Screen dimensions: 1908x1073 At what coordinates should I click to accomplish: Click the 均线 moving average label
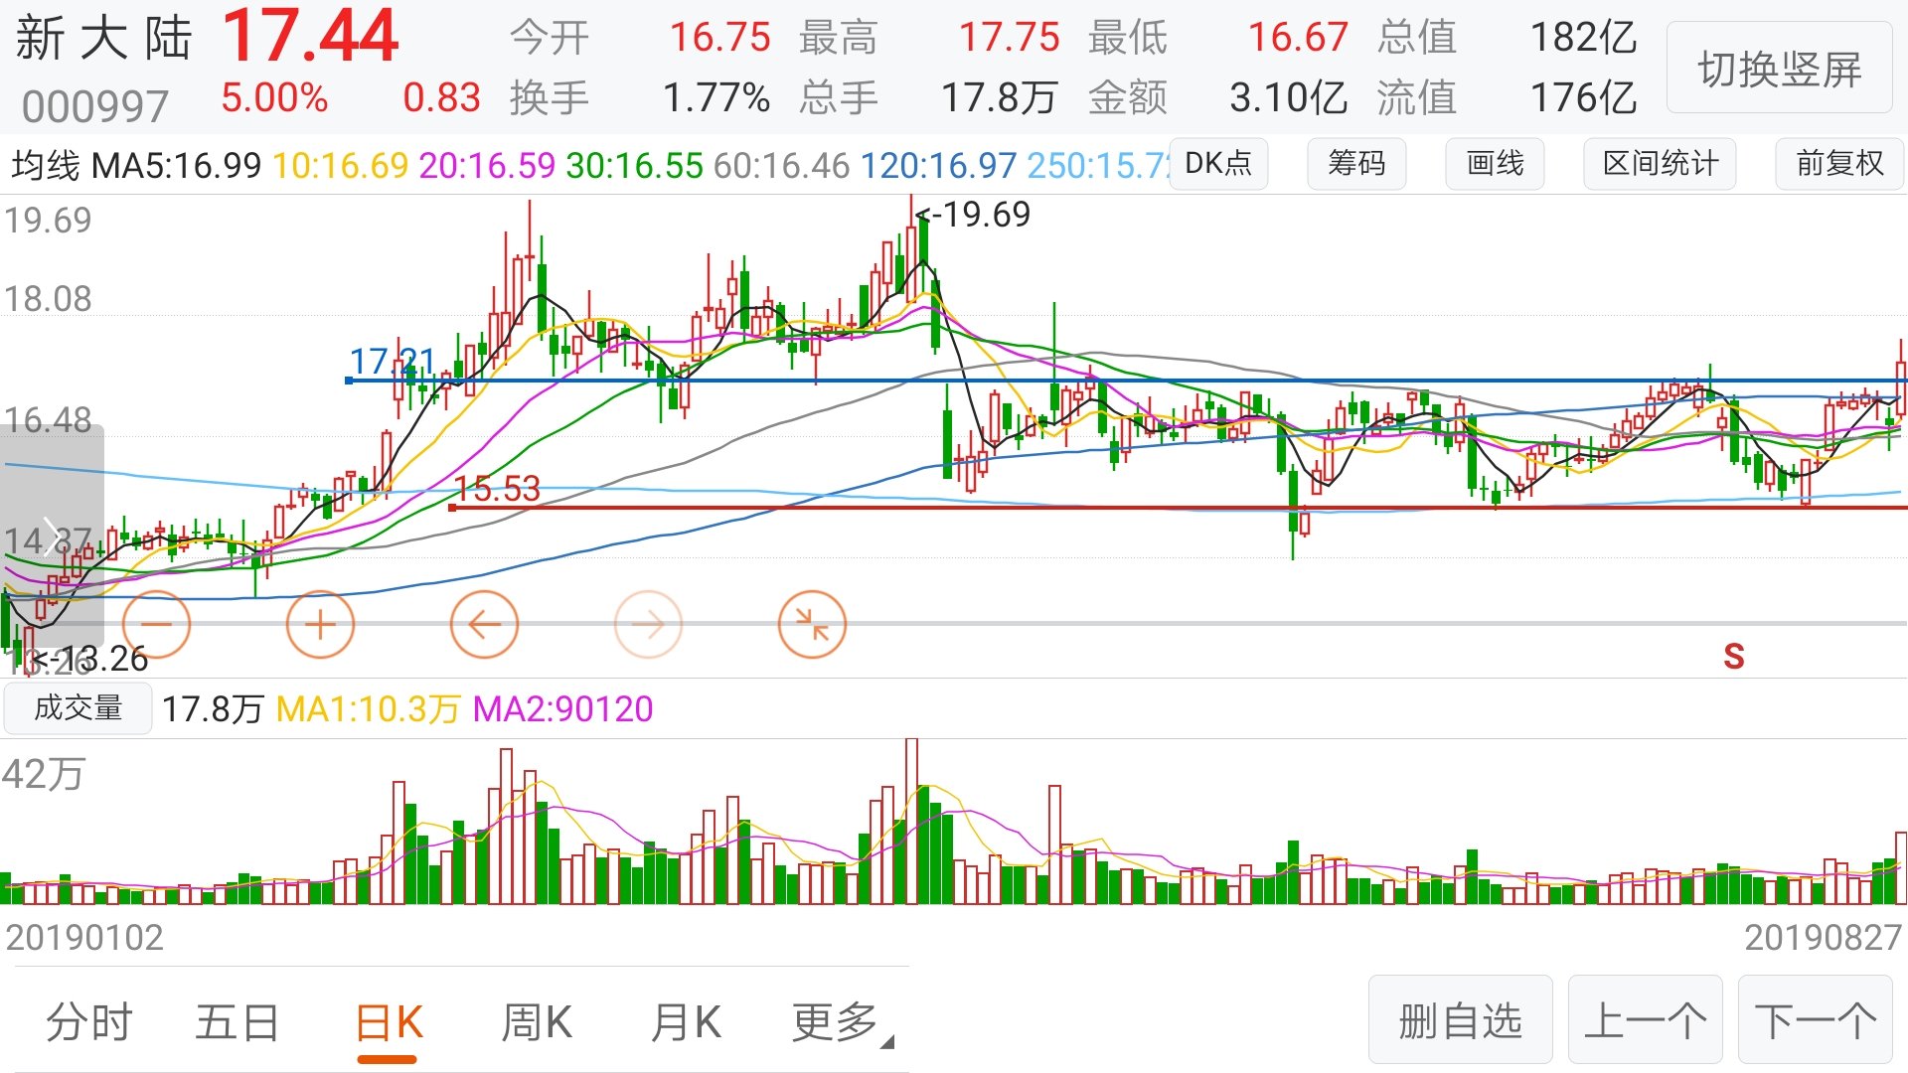pyautogui.click(x=46, y=165)
